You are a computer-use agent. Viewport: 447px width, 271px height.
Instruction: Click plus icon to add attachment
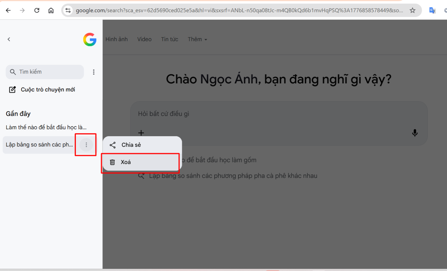pyautogui.click(x=141, y=133)
